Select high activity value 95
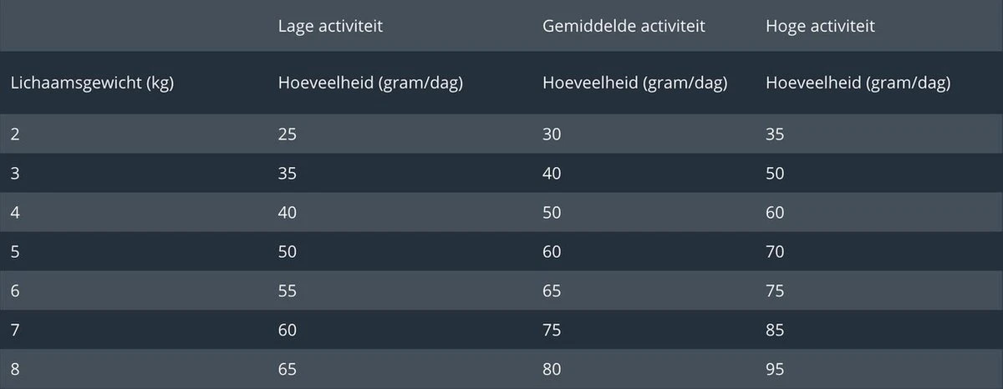 coord(775,369)
